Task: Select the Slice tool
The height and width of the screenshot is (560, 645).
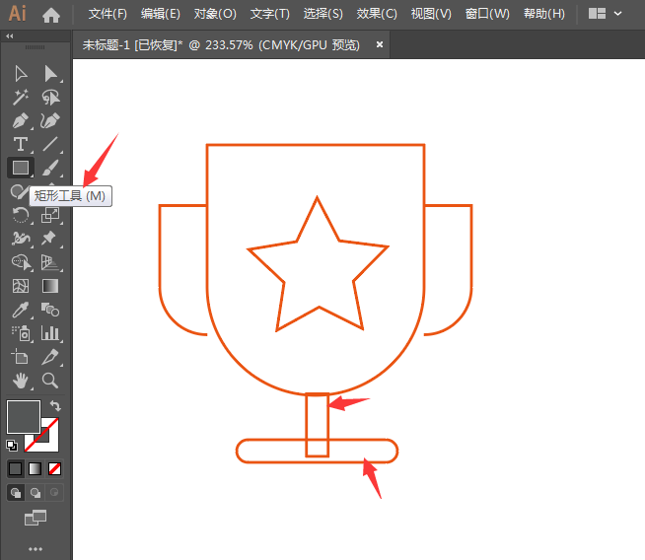Action: pyautogui.click(x=50, y=357)
